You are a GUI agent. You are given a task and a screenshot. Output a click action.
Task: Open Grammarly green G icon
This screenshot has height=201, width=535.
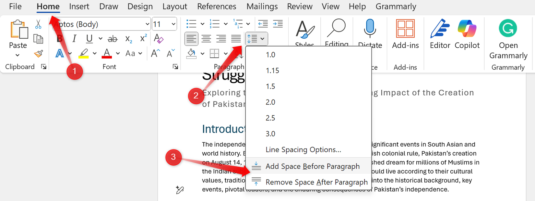(x=508, y=28)
